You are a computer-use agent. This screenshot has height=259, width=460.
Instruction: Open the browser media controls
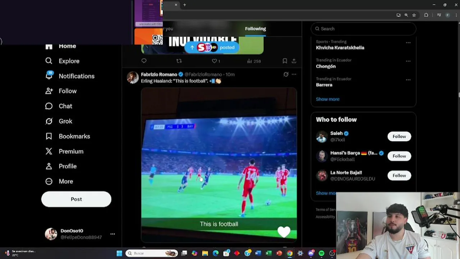click(439, 15)
